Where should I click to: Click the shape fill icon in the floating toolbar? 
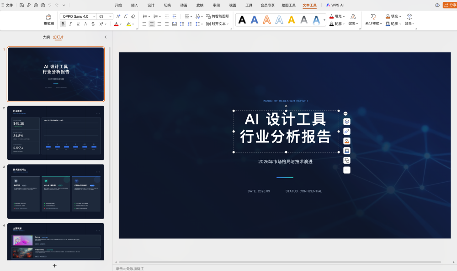(346, 141)
